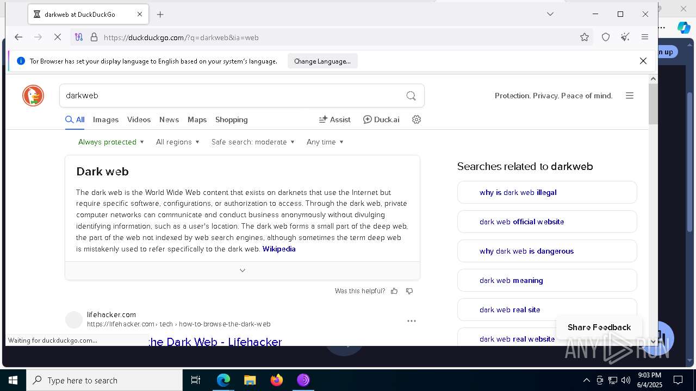Search 'why is dark web illegal'
This screenshot has width=696, height=391.
pos(547,192)
